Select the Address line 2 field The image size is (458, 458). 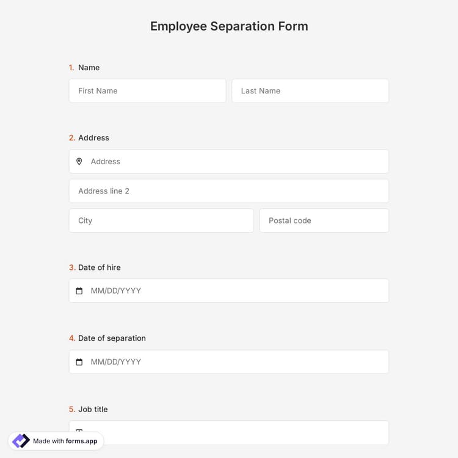pyautogui.click(x=228, y=191)
